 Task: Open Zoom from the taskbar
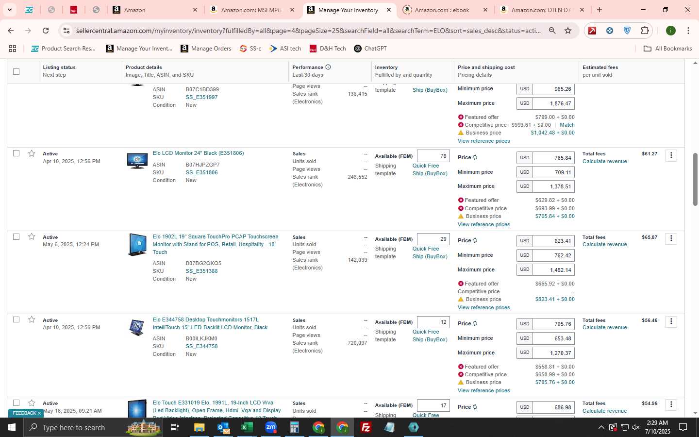pyautogui.click(x=271, y=427)
